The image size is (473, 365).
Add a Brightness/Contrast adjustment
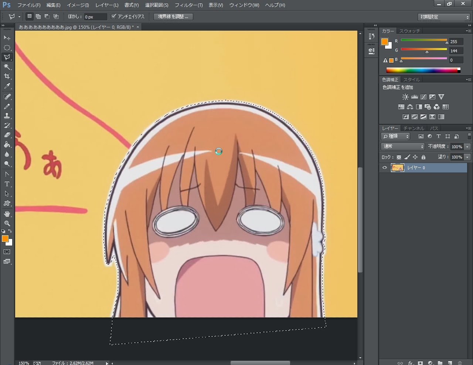(x=405, y=97)
